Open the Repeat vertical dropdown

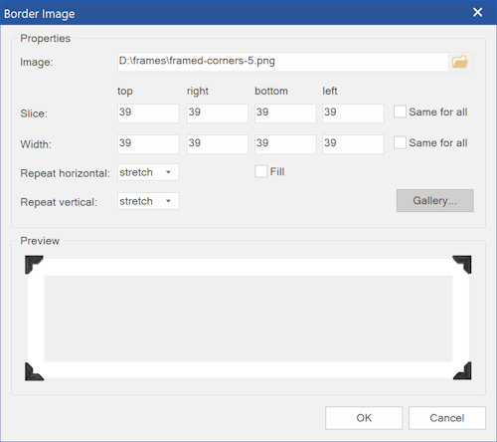148,201
